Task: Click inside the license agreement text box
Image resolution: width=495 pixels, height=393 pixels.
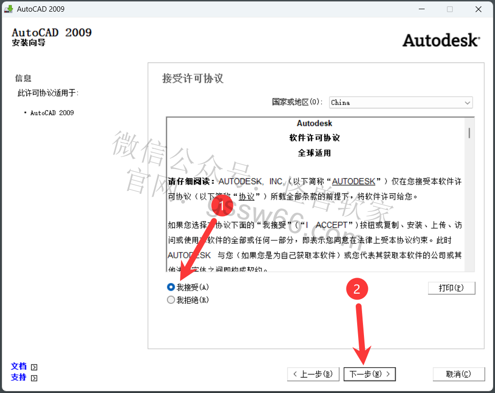Action: click(315, 213)
